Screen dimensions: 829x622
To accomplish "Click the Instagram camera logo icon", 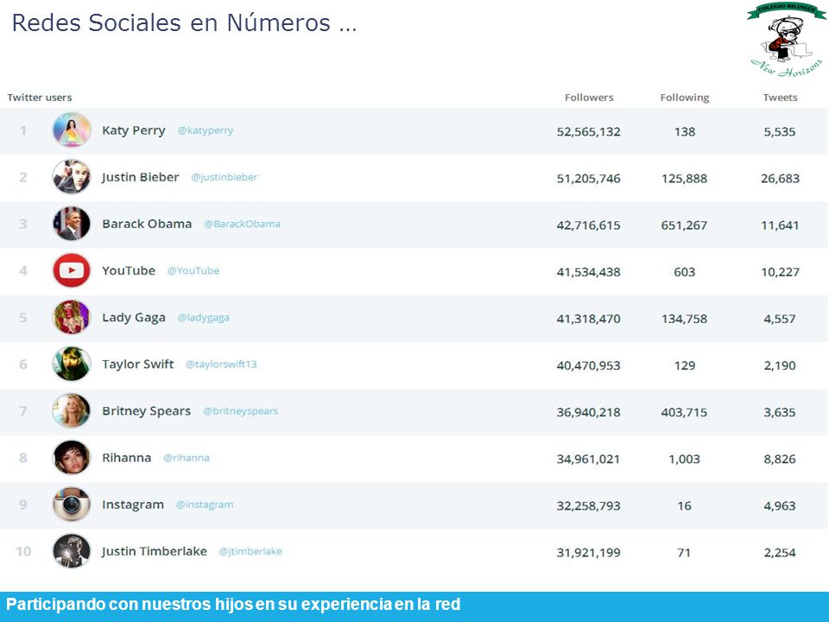I will click(72, 505).
